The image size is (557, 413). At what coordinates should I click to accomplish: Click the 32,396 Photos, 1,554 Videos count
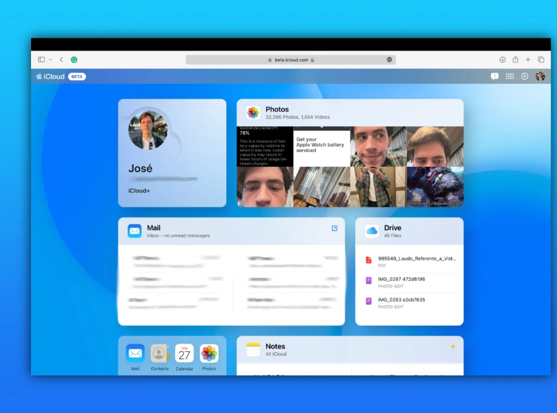pyautogui.click(x=297, y=117)
